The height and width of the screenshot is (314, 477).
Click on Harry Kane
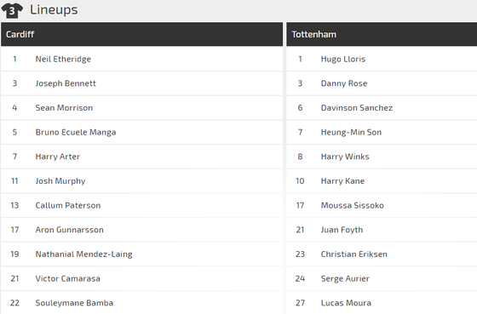point(342,181)
